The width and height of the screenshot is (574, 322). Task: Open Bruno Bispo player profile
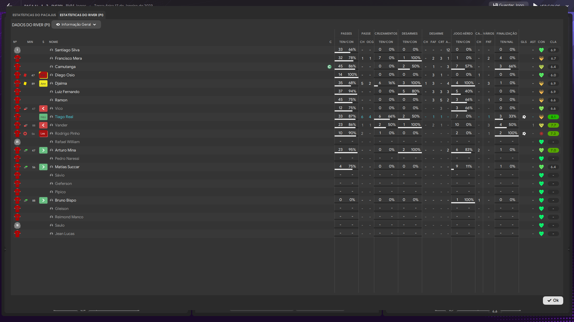click(65, 200)
